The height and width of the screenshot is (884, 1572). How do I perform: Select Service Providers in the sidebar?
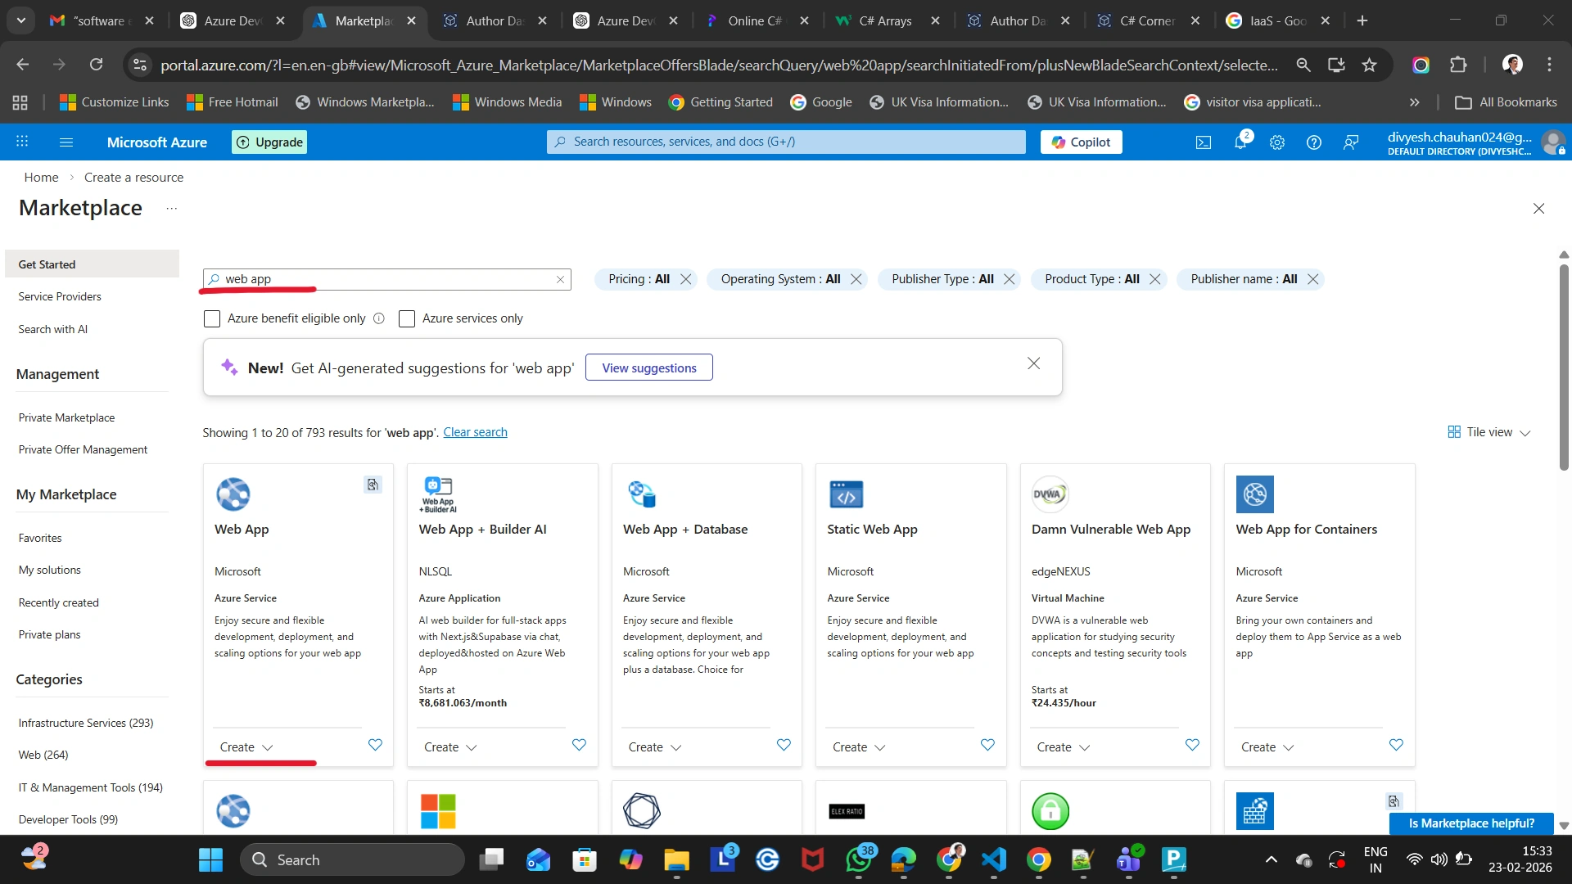pyautogui.click(x=60, y=296)
